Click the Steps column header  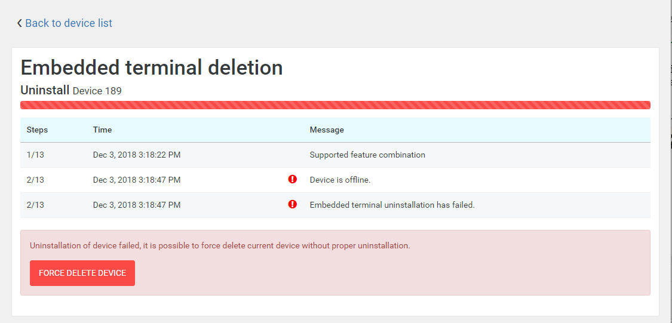coord(37,130)
